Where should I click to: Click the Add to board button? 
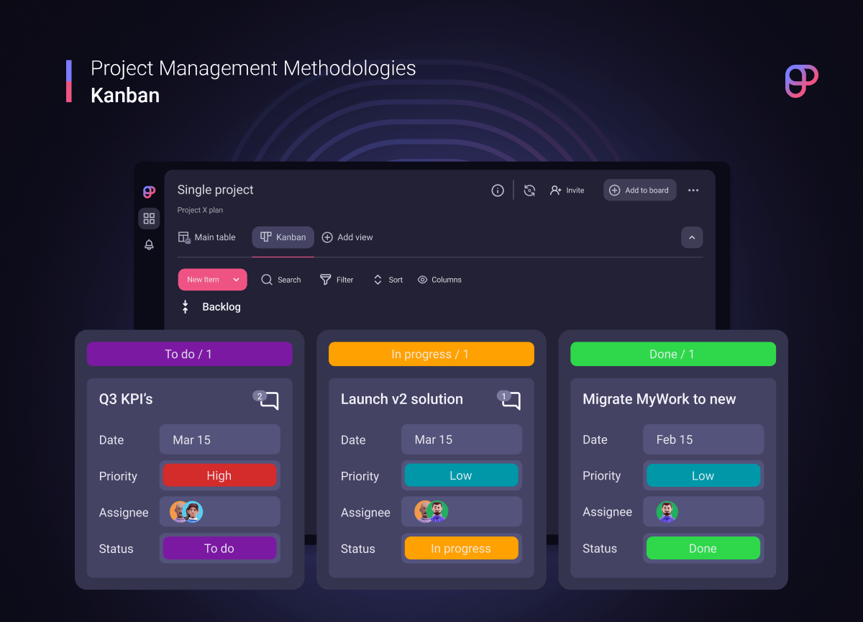pos(639,191)
